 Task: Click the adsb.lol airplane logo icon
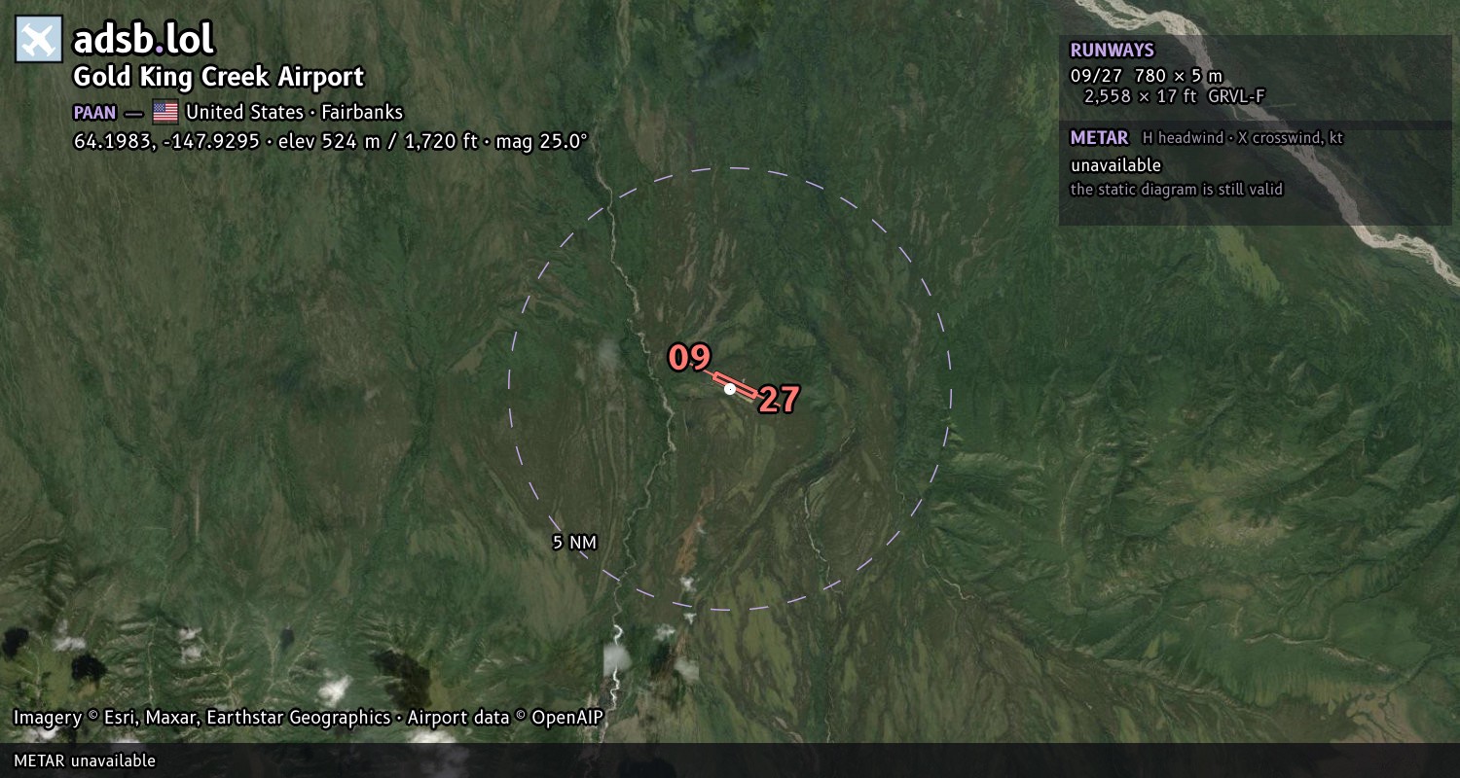(39, 40)
